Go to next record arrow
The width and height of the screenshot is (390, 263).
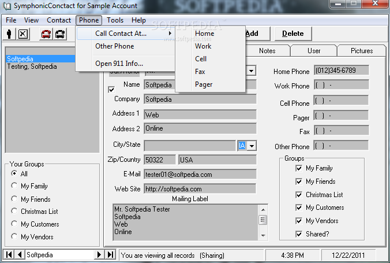pyautogui.click(x=99, y=254)
